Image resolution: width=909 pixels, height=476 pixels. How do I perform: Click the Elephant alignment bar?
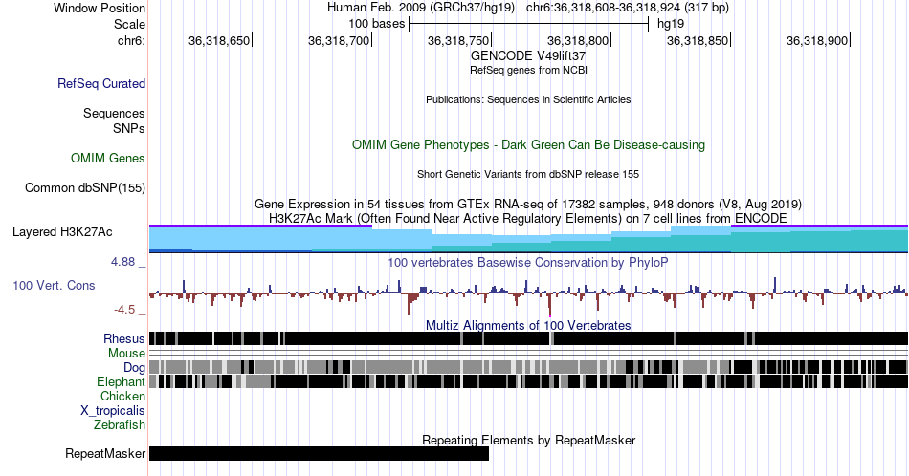(x=529, y=381)
